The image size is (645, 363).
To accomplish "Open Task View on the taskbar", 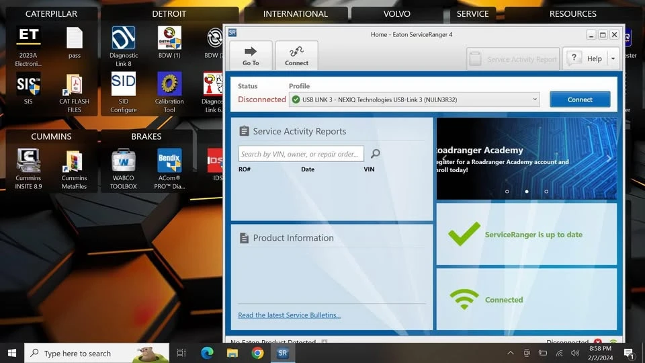I will [x=181, y=353].
